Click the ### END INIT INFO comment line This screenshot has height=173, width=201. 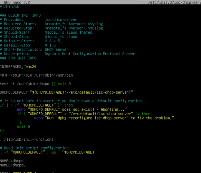tap(18, 58)
